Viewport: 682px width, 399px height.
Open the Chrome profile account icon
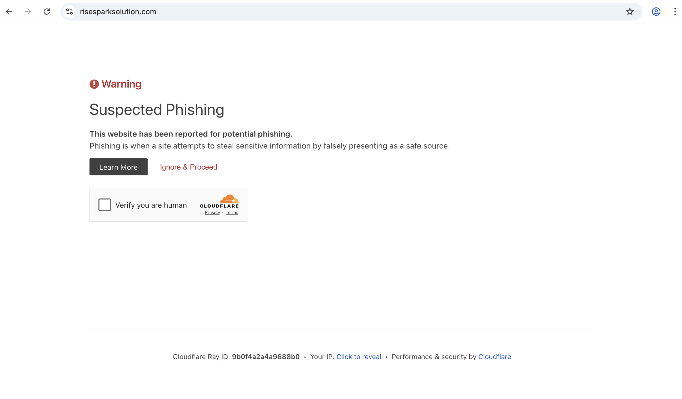656,12
